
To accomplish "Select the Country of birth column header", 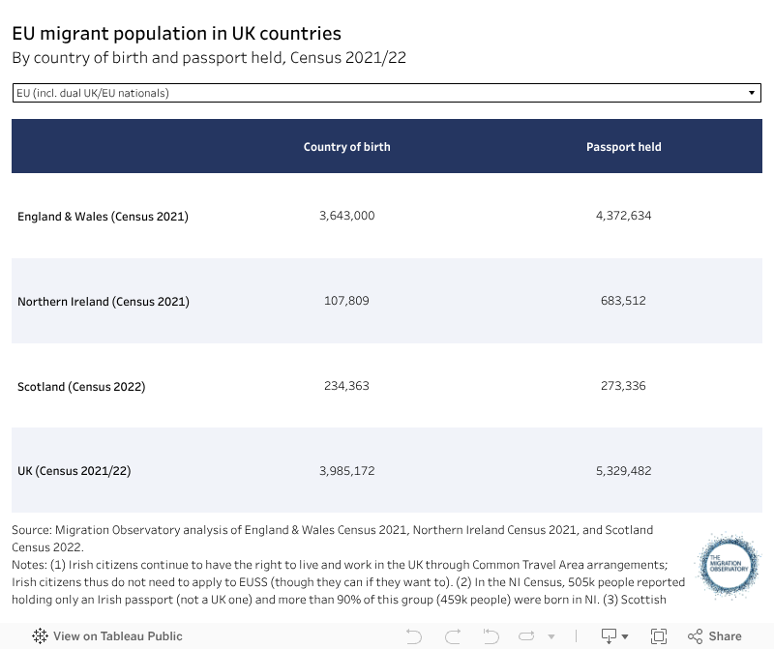I will (346, 147).
